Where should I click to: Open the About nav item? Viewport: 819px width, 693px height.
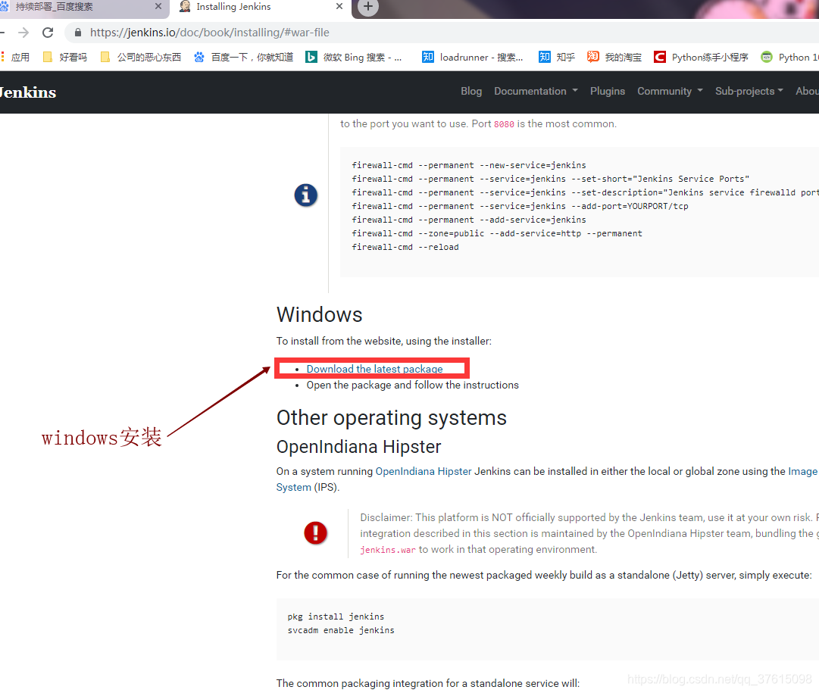click(x=807, y=91)
